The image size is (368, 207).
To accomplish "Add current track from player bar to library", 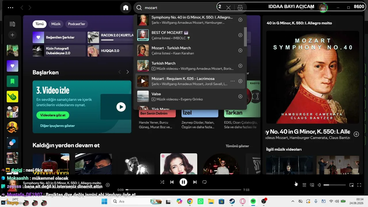I will (x=108, y=185).
